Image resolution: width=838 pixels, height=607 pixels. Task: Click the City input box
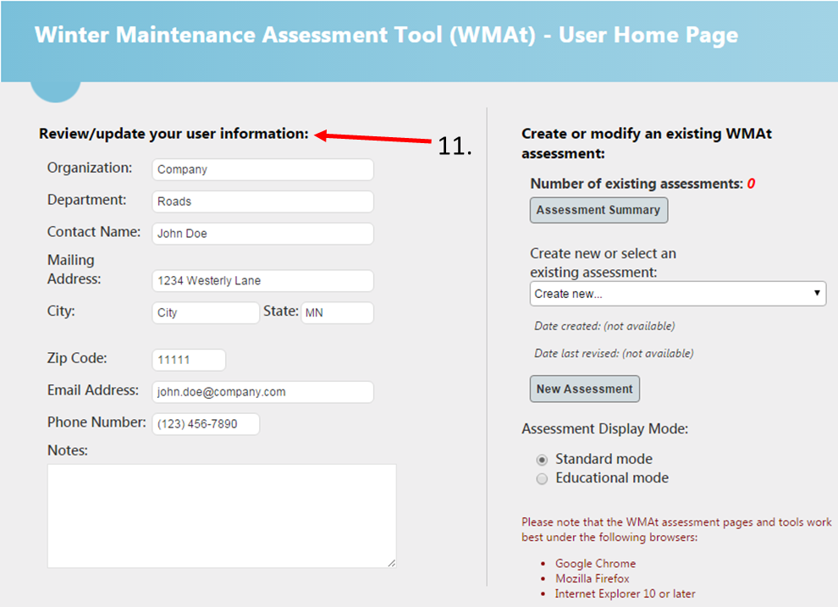pos(206,312)
